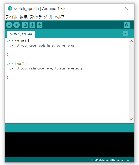
Task: Open the ヘルプ menu
Action: [60, 17]
